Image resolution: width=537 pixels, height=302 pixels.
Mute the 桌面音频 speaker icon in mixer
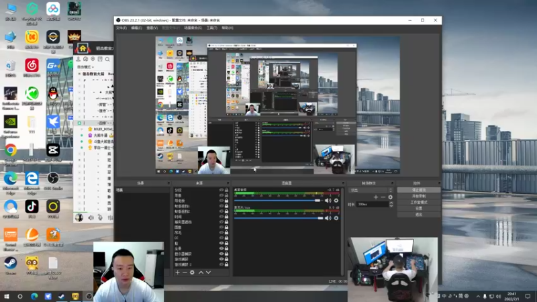tap(328, 201)
